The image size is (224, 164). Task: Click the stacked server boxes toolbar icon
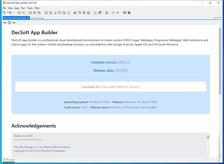tap(100, 13)
